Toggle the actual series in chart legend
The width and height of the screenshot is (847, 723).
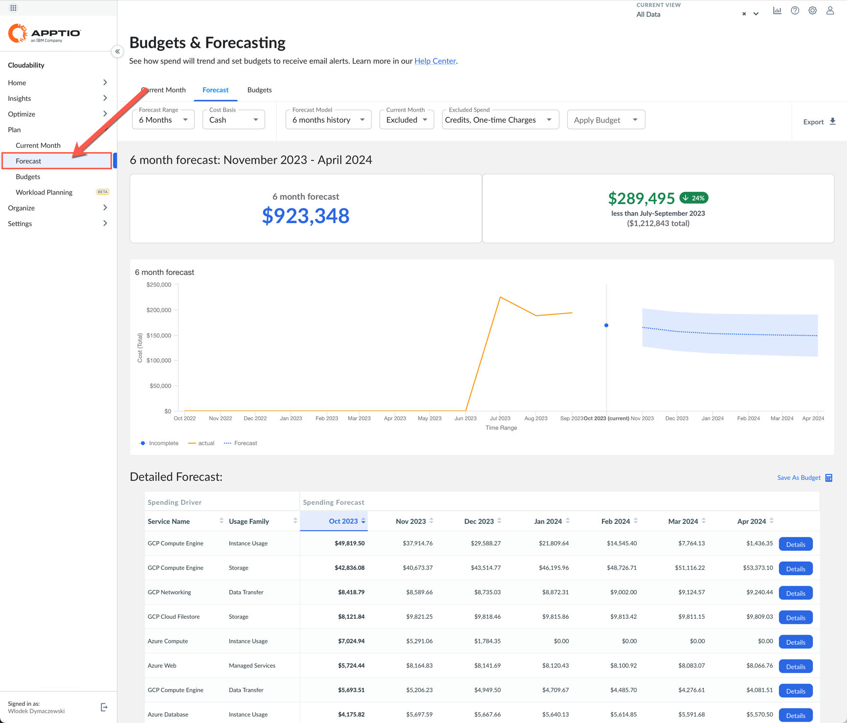201,443
